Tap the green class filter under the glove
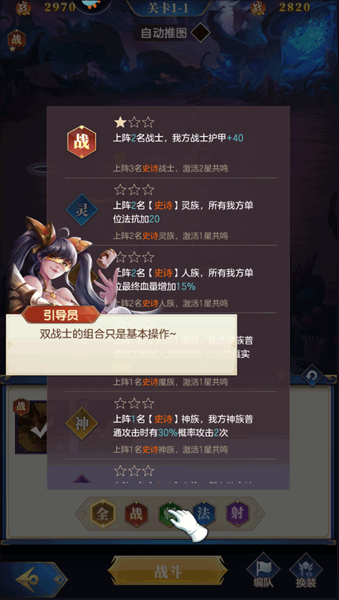 [x=169, y=512]
